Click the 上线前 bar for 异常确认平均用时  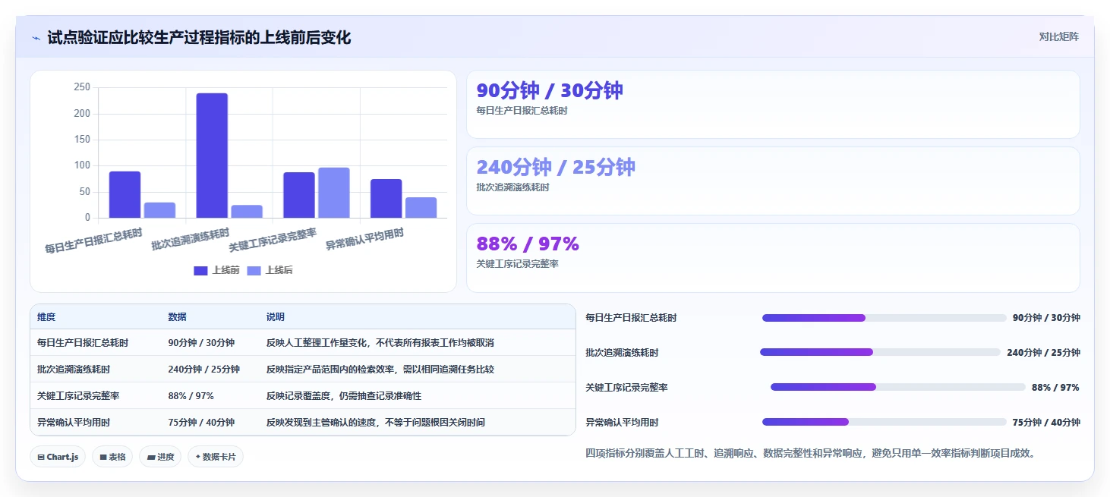click(x=386, y=199)
